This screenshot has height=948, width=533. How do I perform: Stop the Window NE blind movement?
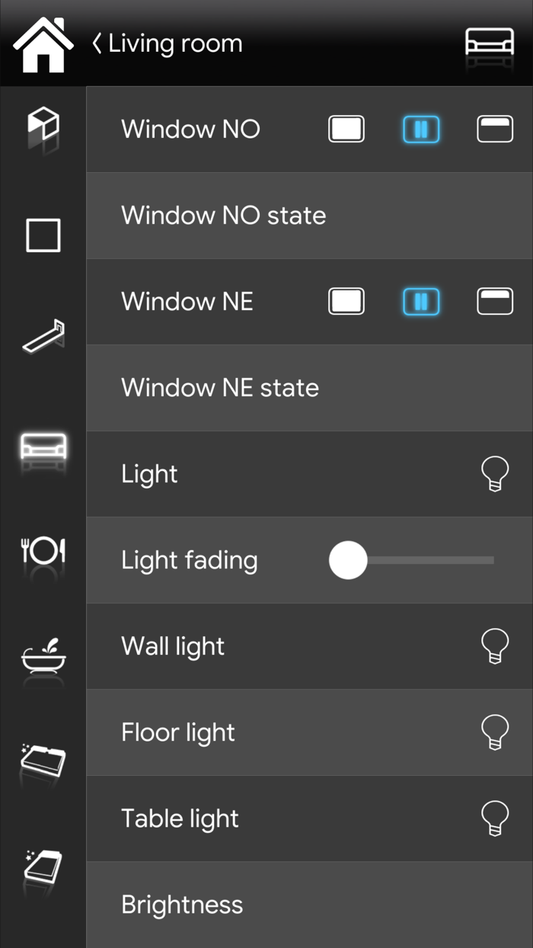421,302
